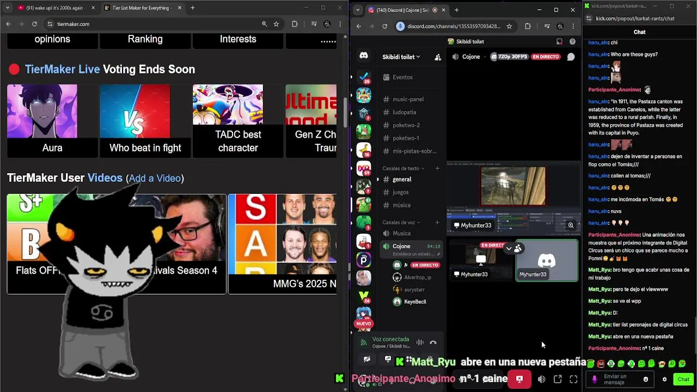The height and width of the screenshot is (392, 697).
Task: Show members icon in voice call view
Action: pos(517,248)
